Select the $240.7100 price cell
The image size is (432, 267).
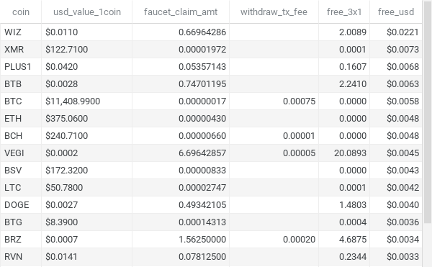(87, 136)
